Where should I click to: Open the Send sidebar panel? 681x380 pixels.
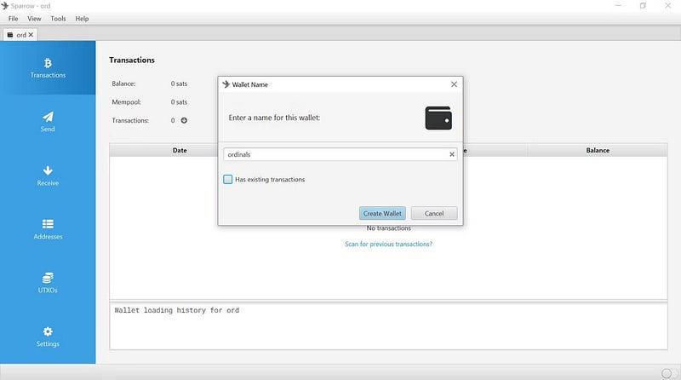coord(48,121)
